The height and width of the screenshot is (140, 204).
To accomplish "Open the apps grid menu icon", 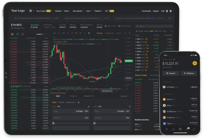I will 31,11.
